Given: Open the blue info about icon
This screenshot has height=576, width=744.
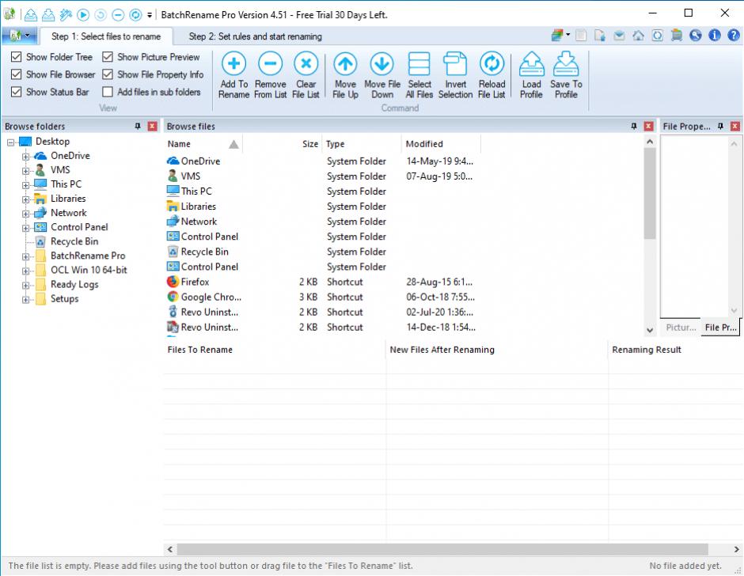Looking at the screenshot, I should pyautogui.click(x=715, y=35).
